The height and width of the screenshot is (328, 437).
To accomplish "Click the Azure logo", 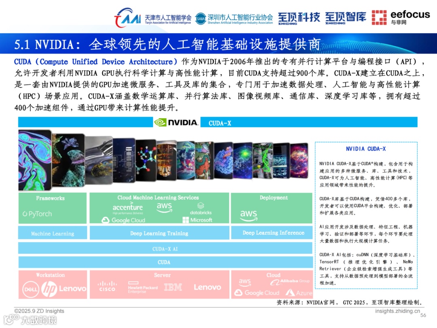I will coord(299,293).
